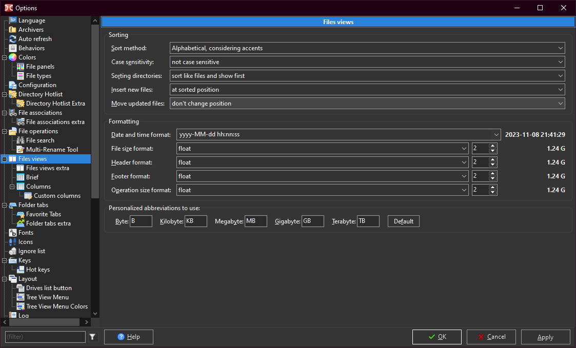The width and height of the screenshot is (576, 348).
Task: Open the Tree View Menu Colors page
Action: [56, 306]
